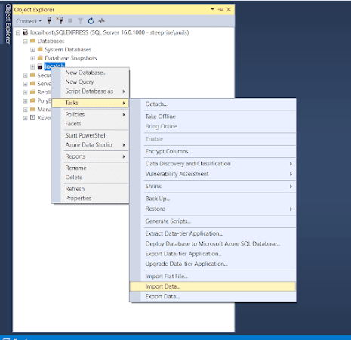Choose Generate Scripts...
351x340 pixels.
(x=213, y=221)
